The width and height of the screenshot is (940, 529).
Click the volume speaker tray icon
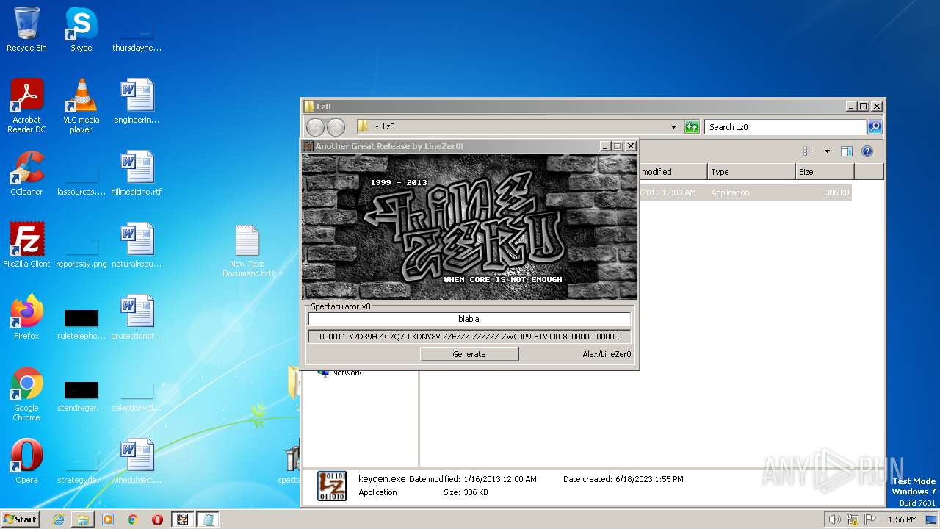tap(834, 519)
